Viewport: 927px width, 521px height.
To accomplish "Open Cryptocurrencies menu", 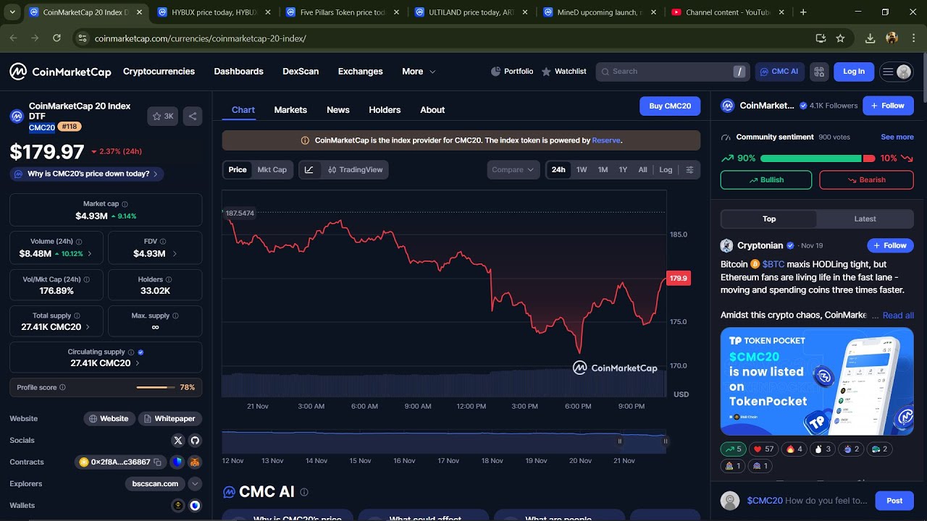I will click(x=159, y=72).
